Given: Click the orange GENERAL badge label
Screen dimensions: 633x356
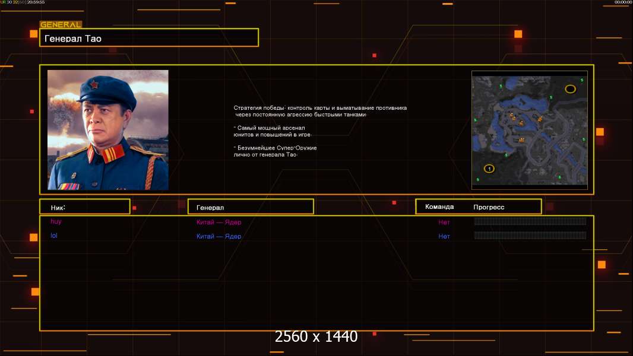Looking at the screenshot, I should point(61,24).
